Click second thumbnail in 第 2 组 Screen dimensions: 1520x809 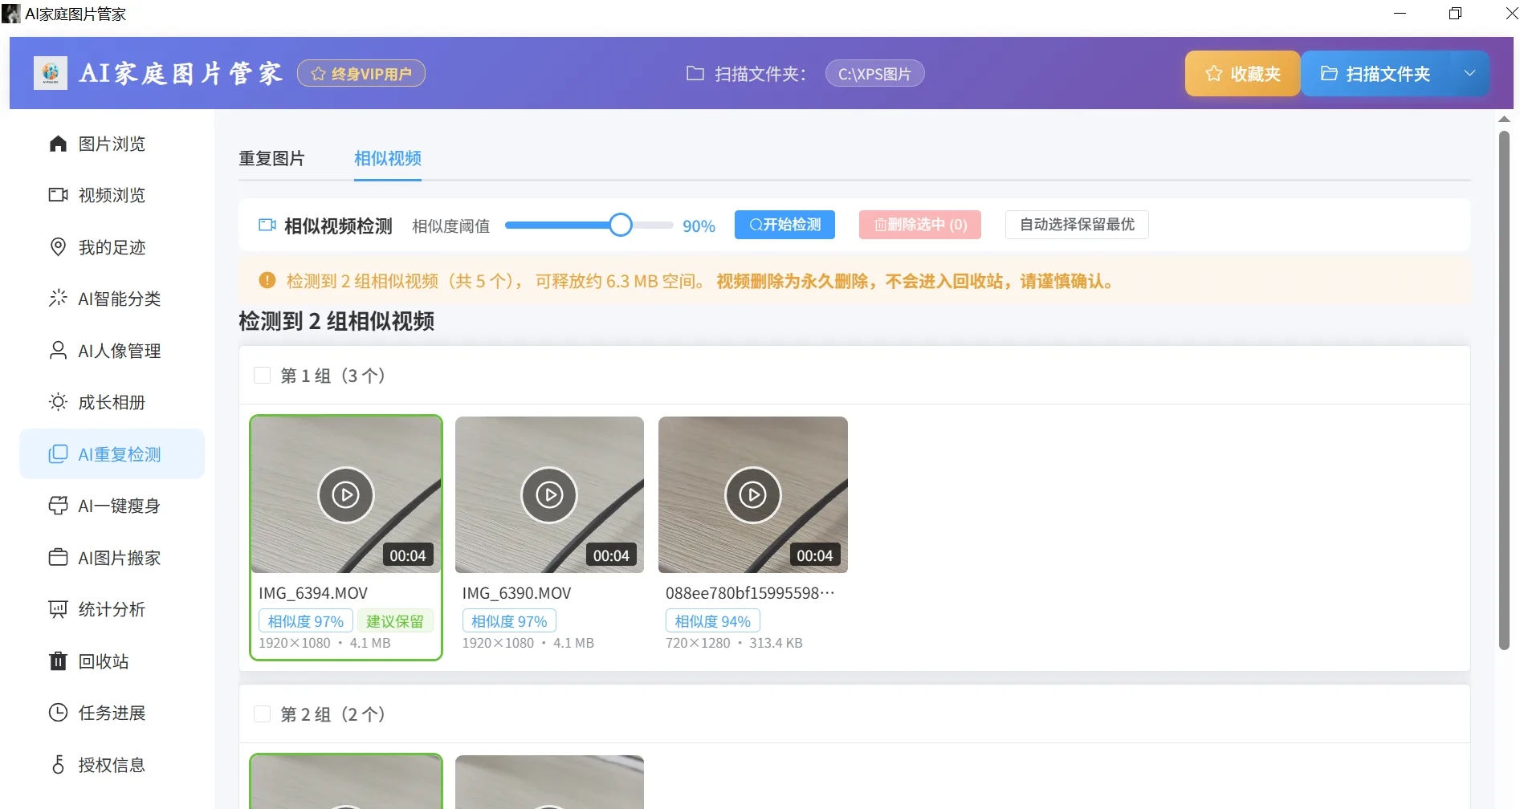click(549, 782)
